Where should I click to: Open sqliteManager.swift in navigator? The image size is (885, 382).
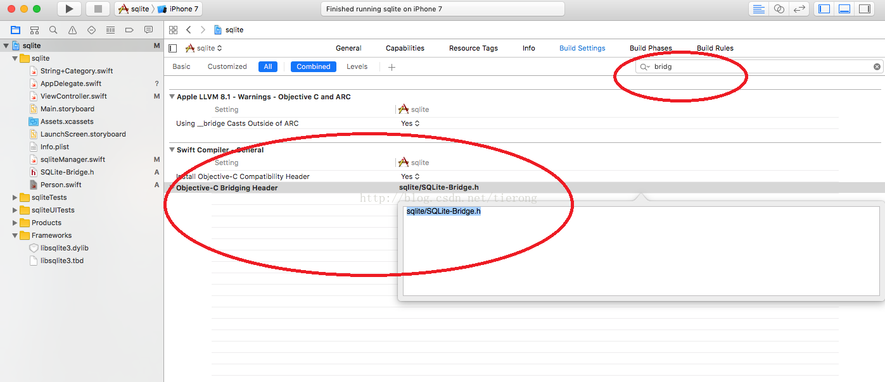coord(73,159)
